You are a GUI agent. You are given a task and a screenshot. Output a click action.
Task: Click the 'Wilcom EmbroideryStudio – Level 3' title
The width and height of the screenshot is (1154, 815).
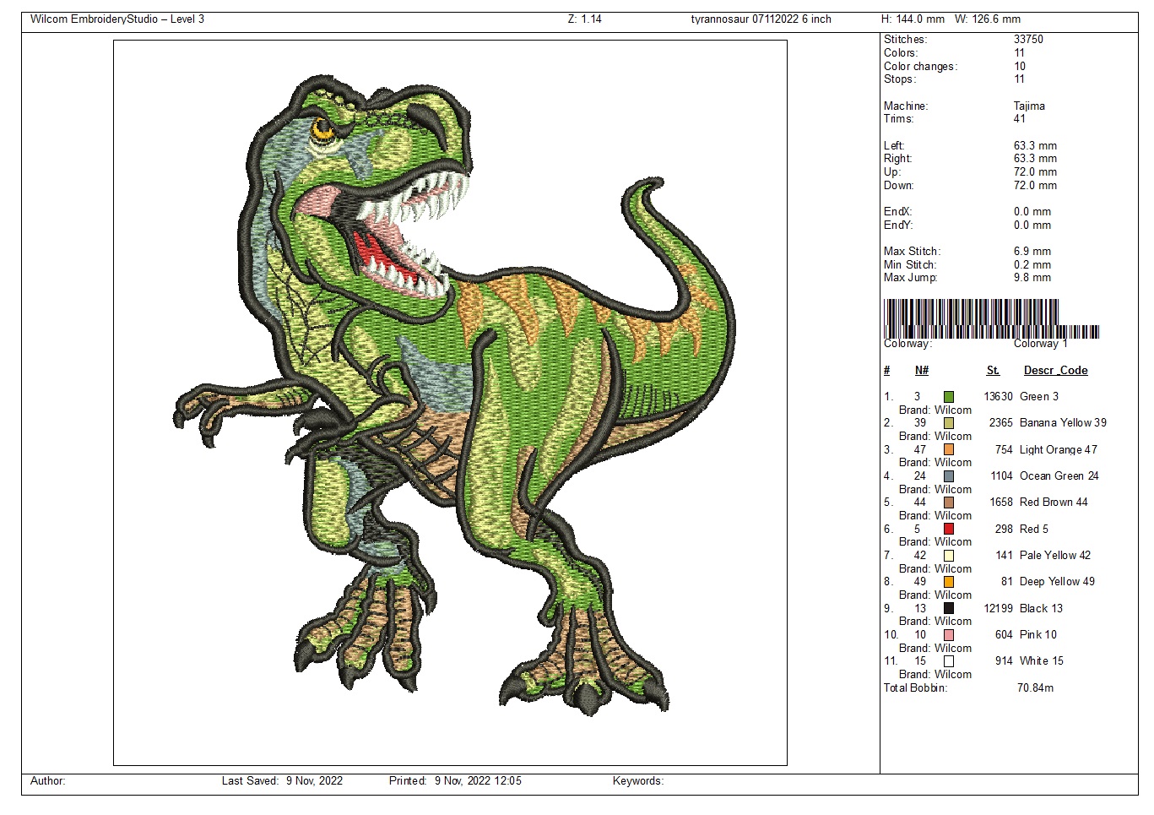tap(117, 19)
